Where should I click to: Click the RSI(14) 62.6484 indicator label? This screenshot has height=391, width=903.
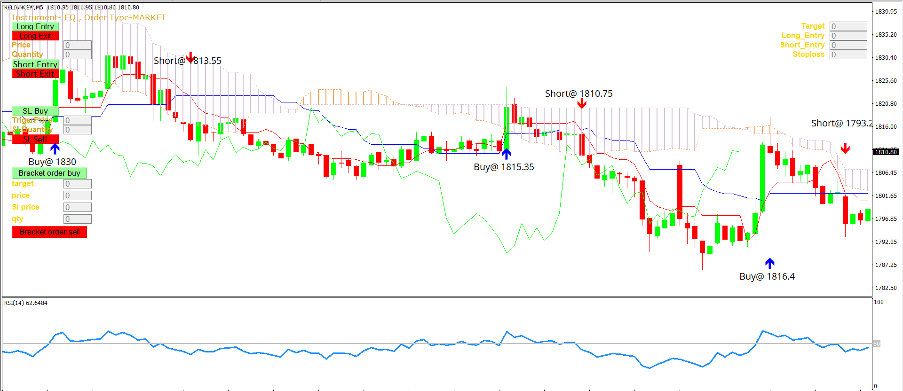pyautogui.click(x=26, y=303)
